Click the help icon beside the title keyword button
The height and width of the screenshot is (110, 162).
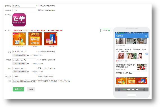28,55
